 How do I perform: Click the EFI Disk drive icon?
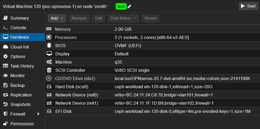click(x=49, y=111)
